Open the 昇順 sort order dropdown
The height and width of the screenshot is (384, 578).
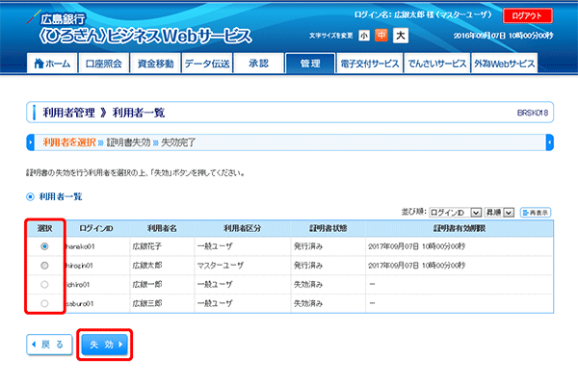pyautogui.click(x=499, y=213)
